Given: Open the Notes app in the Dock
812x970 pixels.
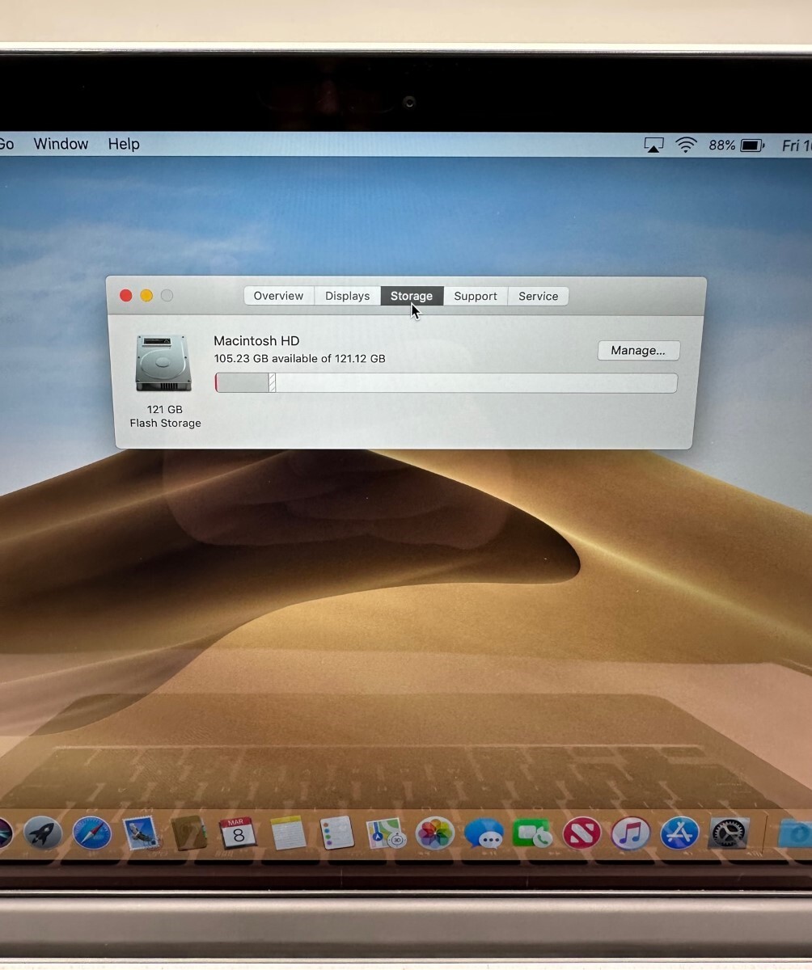Looking at the screenshot, I should pos(288,833).
